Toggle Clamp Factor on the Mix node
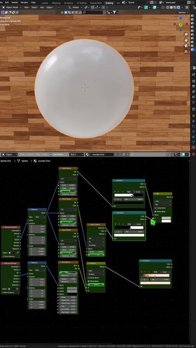 click(156, 212)
